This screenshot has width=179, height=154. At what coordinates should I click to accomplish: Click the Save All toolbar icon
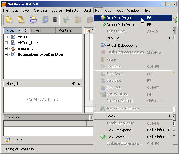coord(45,19)
